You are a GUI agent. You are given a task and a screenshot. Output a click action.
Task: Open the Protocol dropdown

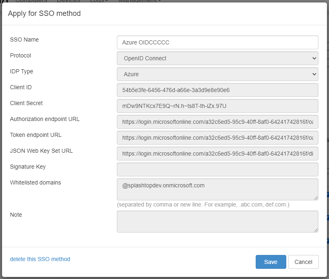(x=217, y=58)
